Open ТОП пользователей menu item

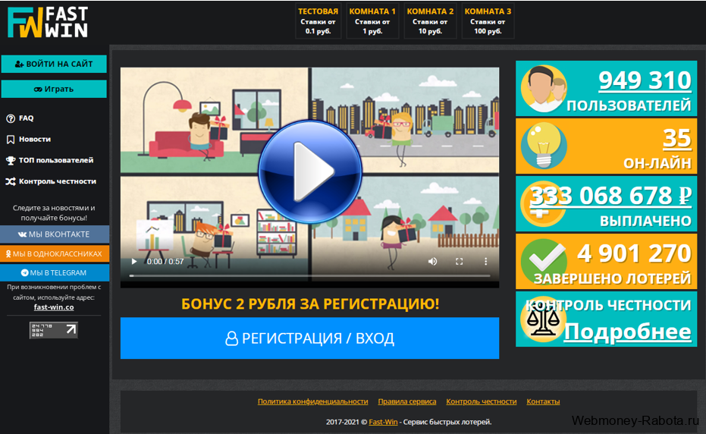(x=56, y=160)
